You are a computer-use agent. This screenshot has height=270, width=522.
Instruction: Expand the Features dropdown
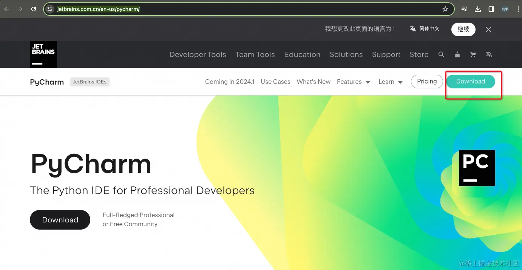point(354,82)
